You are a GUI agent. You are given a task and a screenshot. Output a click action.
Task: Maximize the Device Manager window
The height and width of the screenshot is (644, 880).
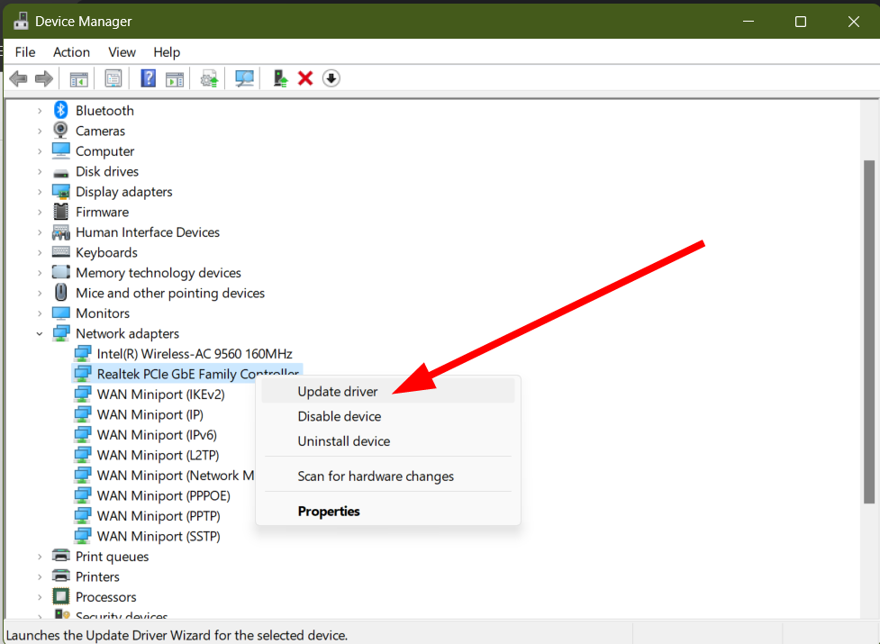click(x=801, y=22)
